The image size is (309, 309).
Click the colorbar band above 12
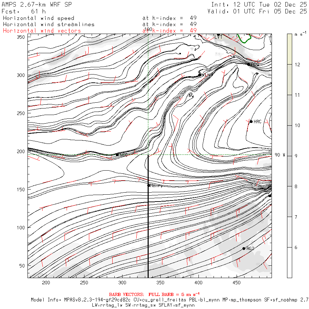click(x=289, y=49)
